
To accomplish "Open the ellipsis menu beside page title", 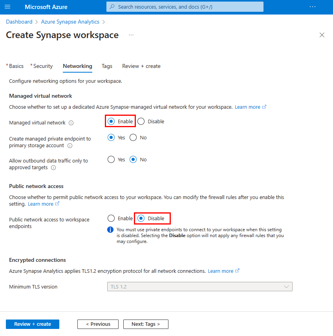I will coord(131,35).
